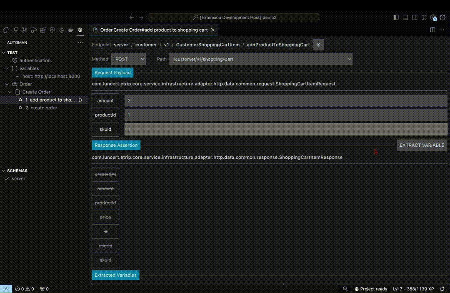Open the Search view in the activity bar
Viewport: 450px width, 293px height.
15,30
